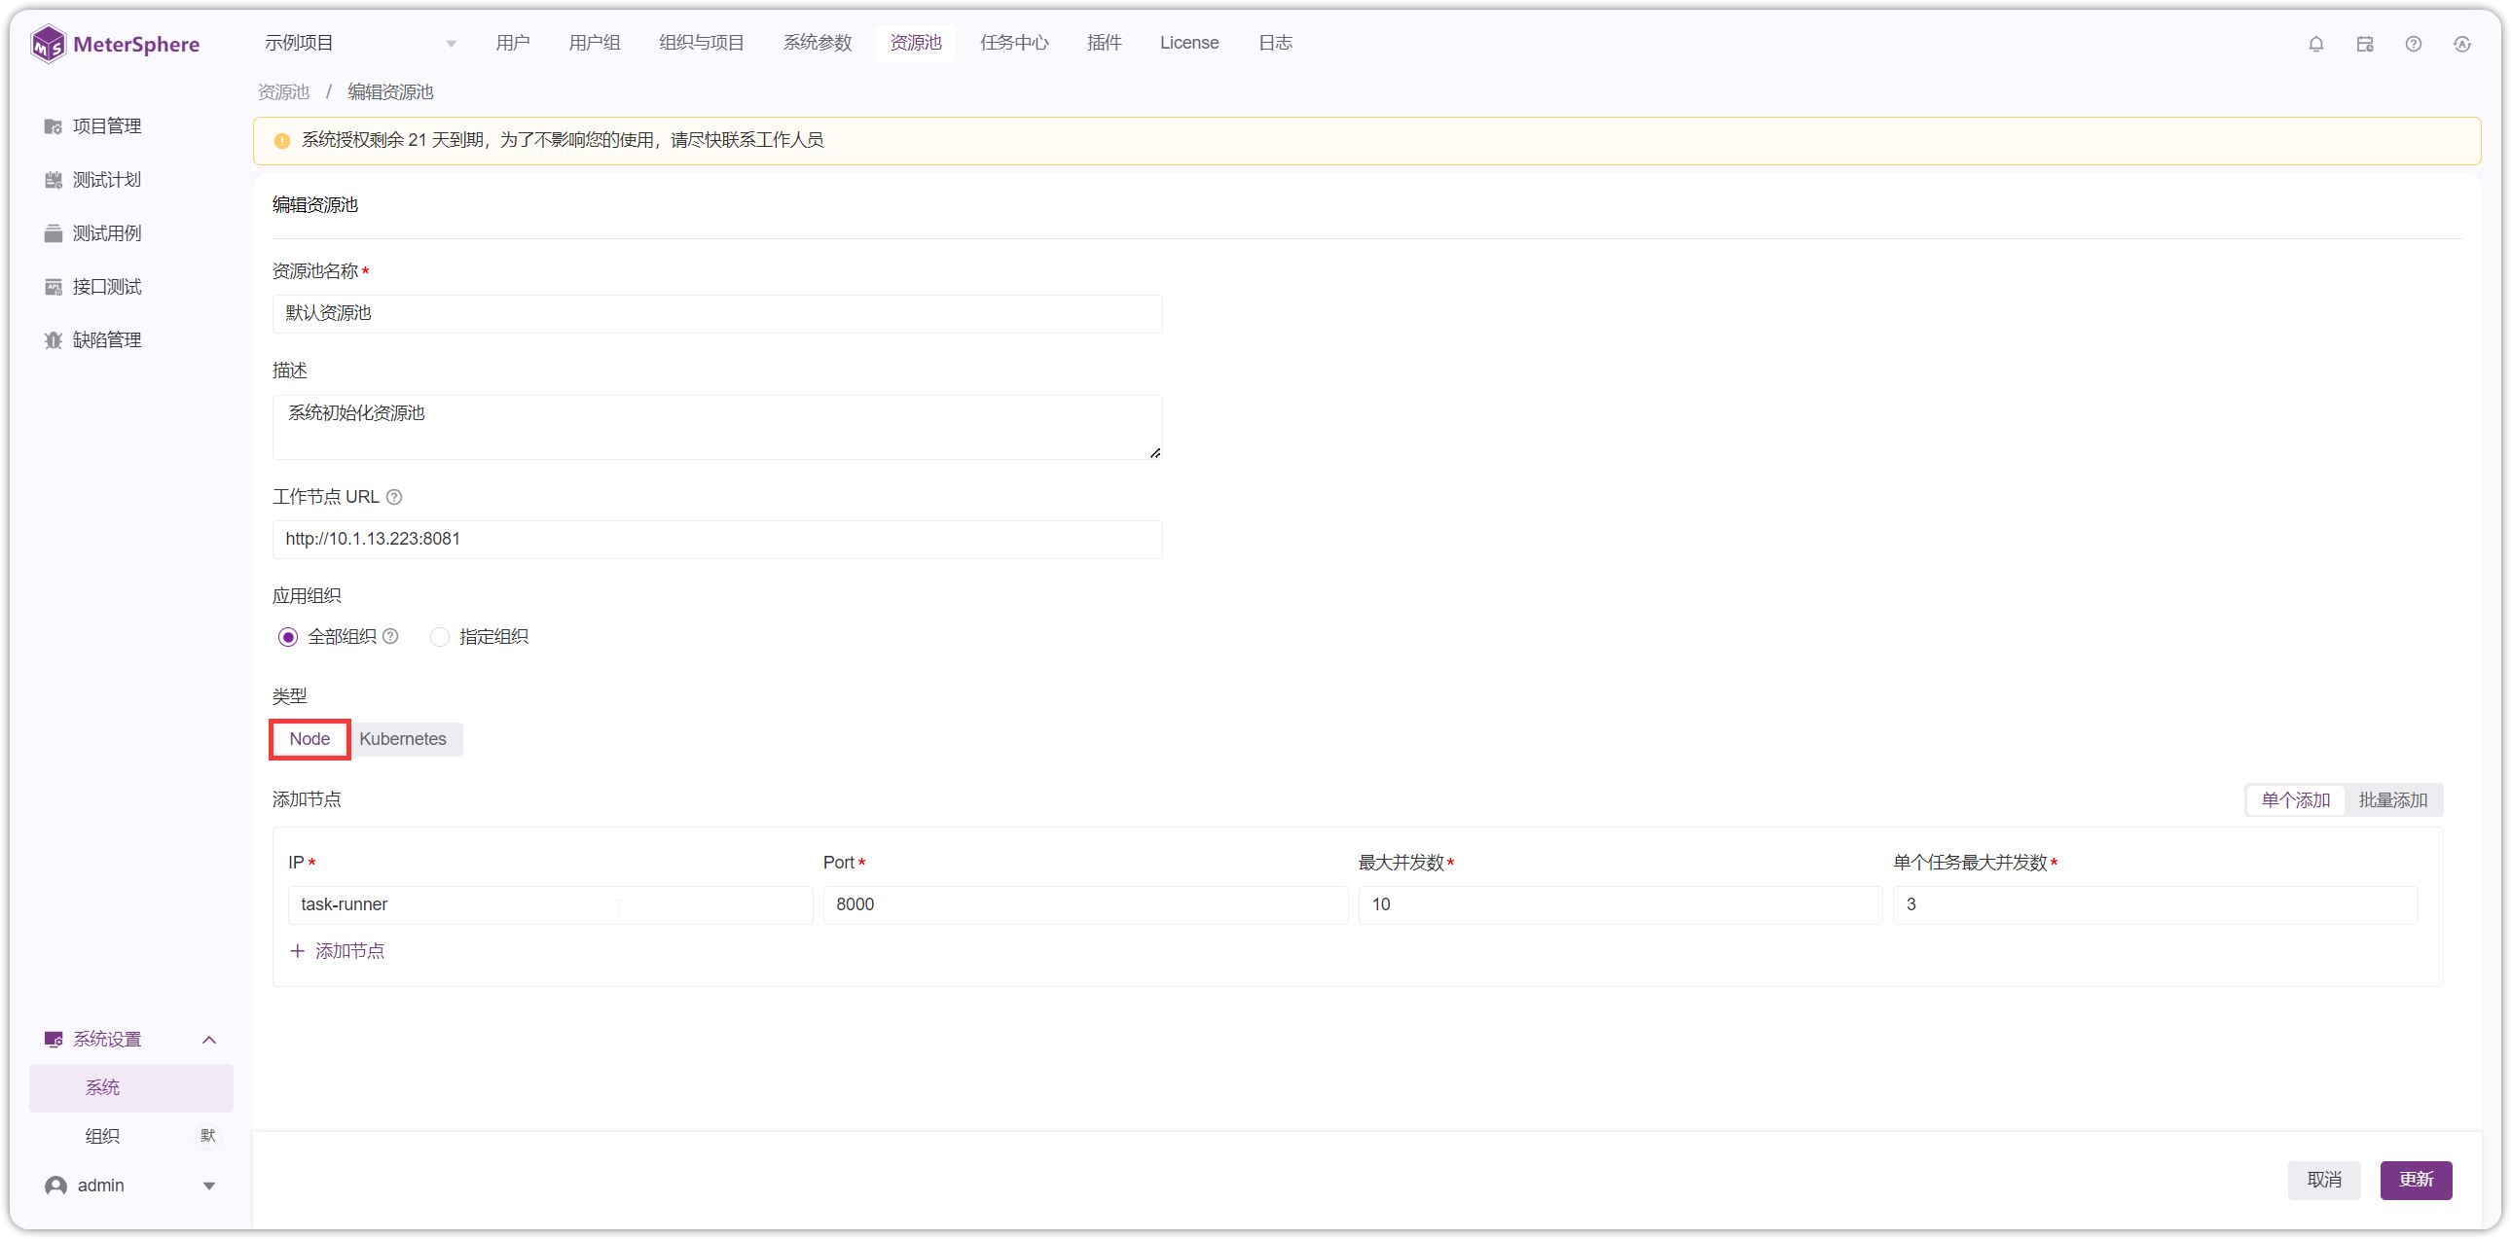Open the notifications bell icon
This screenshot has height=1239, width=2511.
pos(2316,44)
